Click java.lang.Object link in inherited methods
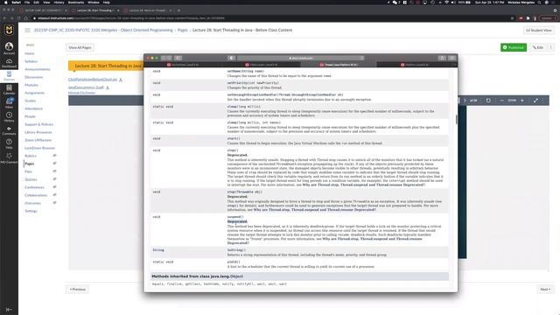 [236, 276]
